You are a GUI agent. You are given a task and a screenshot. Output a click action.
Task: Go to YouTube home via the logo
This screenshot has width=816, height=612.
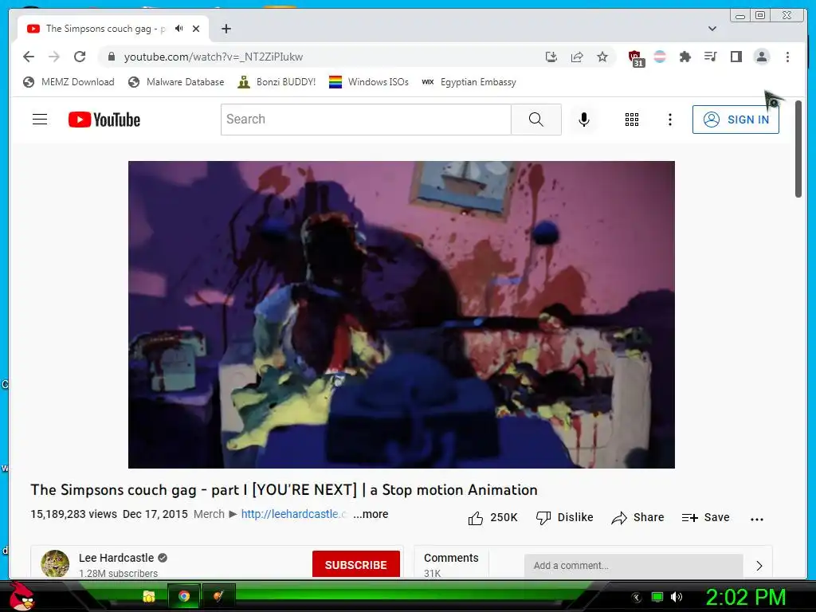(104, 120)
